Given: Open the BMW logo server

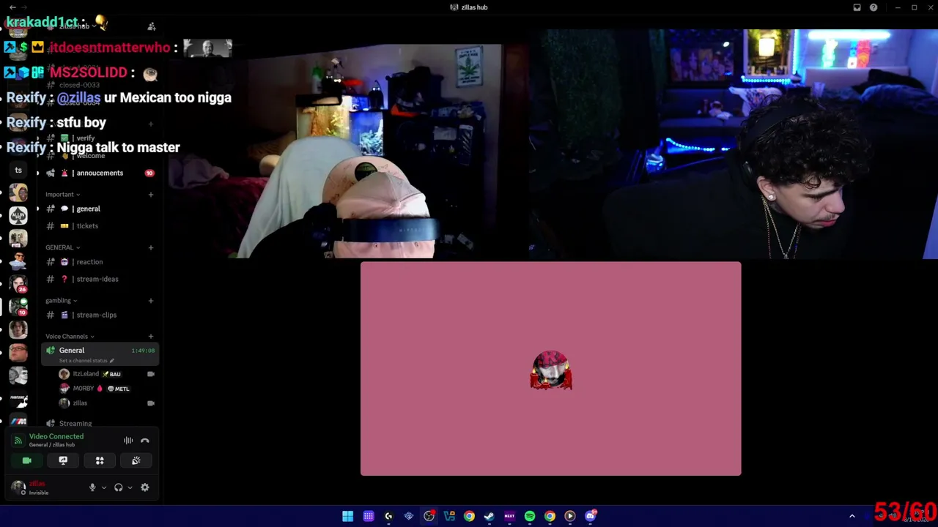Looking at the screenshot, I should [18, 421].
